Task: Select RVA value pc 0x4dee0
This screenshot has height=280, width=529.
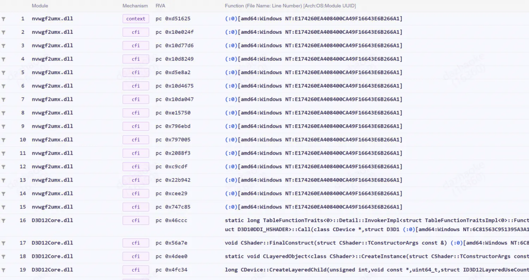Action: tap(171, 256)
